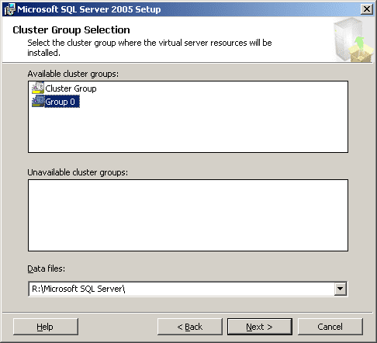Select the Cluster Group icon in the list
Image resolution: width=377 pixels, height=343 pixels.
coord(38,88)
